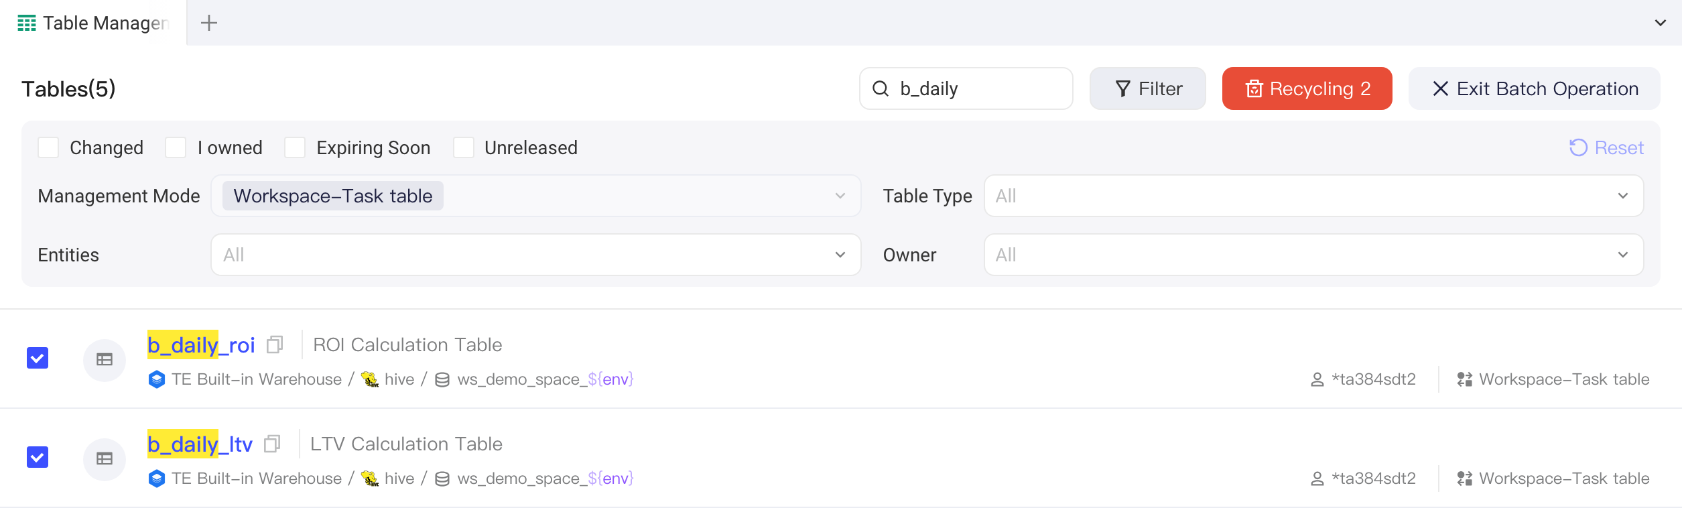Open the Management Mode dropdown
The image size is (1682, 508).
tap(536, 196)
